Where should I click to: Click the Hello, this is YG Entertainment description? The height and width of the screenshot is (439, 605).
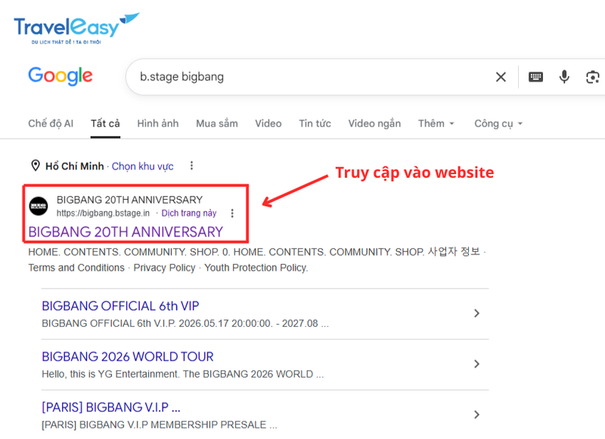tap(183, 374)
